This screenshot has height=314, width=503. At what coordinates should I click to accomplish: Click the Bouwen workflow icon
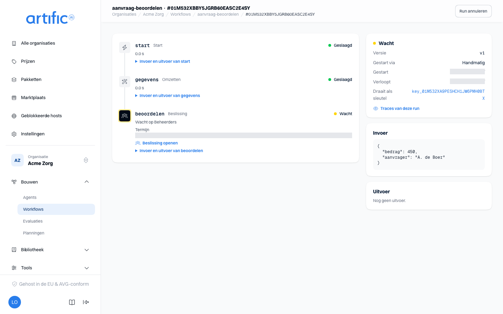coord(14,182)
